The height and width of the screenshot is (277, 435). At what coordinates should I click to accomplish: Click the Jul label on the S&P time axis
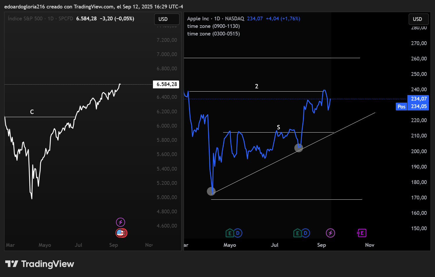point(78,245)
